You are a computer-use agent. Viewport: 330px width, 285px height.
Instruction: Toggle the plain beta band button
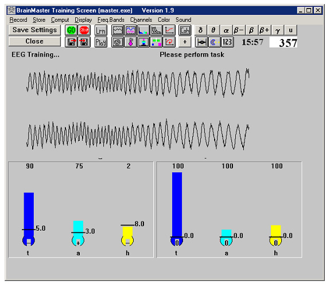tap(252, 30)
